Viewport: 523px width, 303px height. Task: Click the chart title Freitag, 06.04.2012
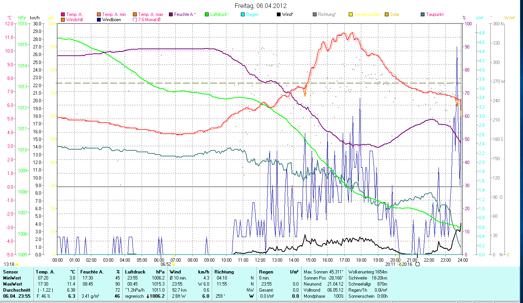261,6
